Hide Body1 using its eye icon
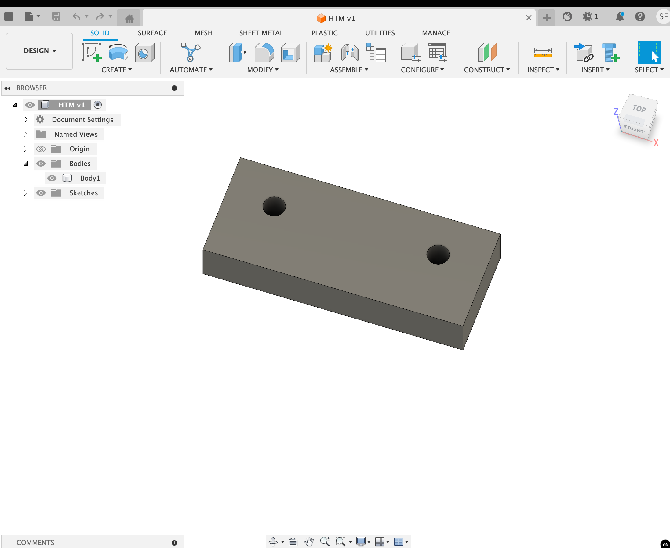 52,178
